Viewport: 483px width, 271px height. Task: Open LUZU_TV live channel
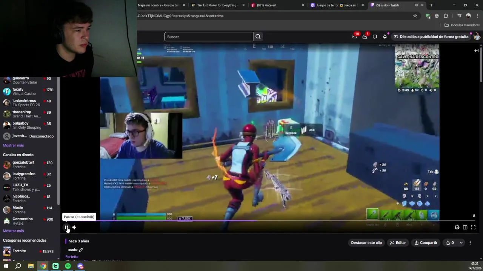point(28,187)
